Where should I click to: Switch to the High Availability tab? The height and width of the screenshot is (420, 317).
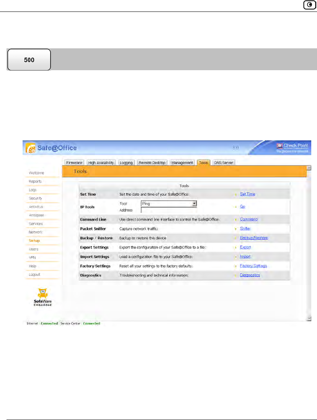[x=101, y=163]
